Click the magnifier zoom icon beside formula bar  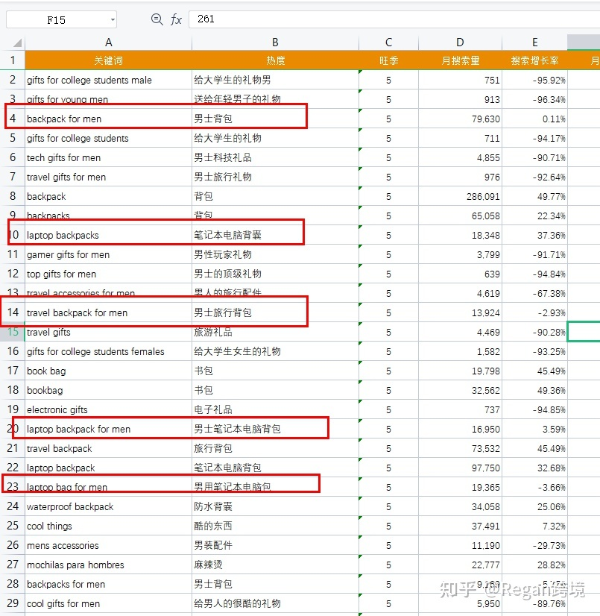point(157,19)
